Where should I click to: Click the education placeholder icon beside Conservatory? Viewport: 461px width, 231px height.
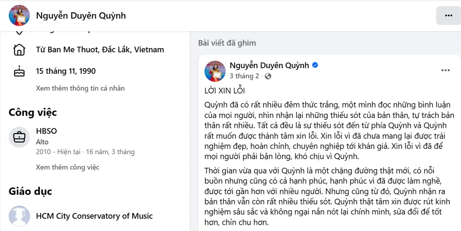tap(19, 216)
